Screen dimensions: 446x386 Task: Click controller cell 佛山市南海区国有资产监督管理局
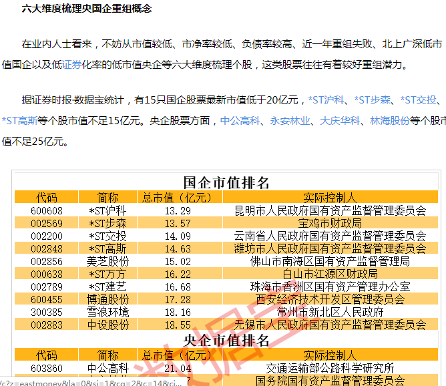330,261
